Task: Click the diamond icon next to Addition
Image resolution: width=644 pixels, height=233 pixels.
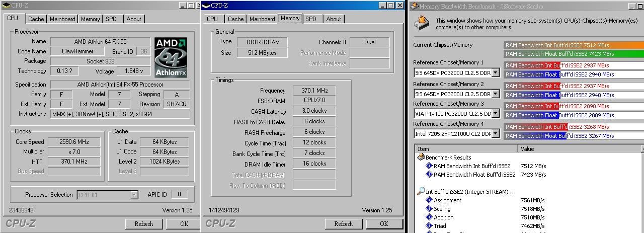Action: tap(429, 217)
